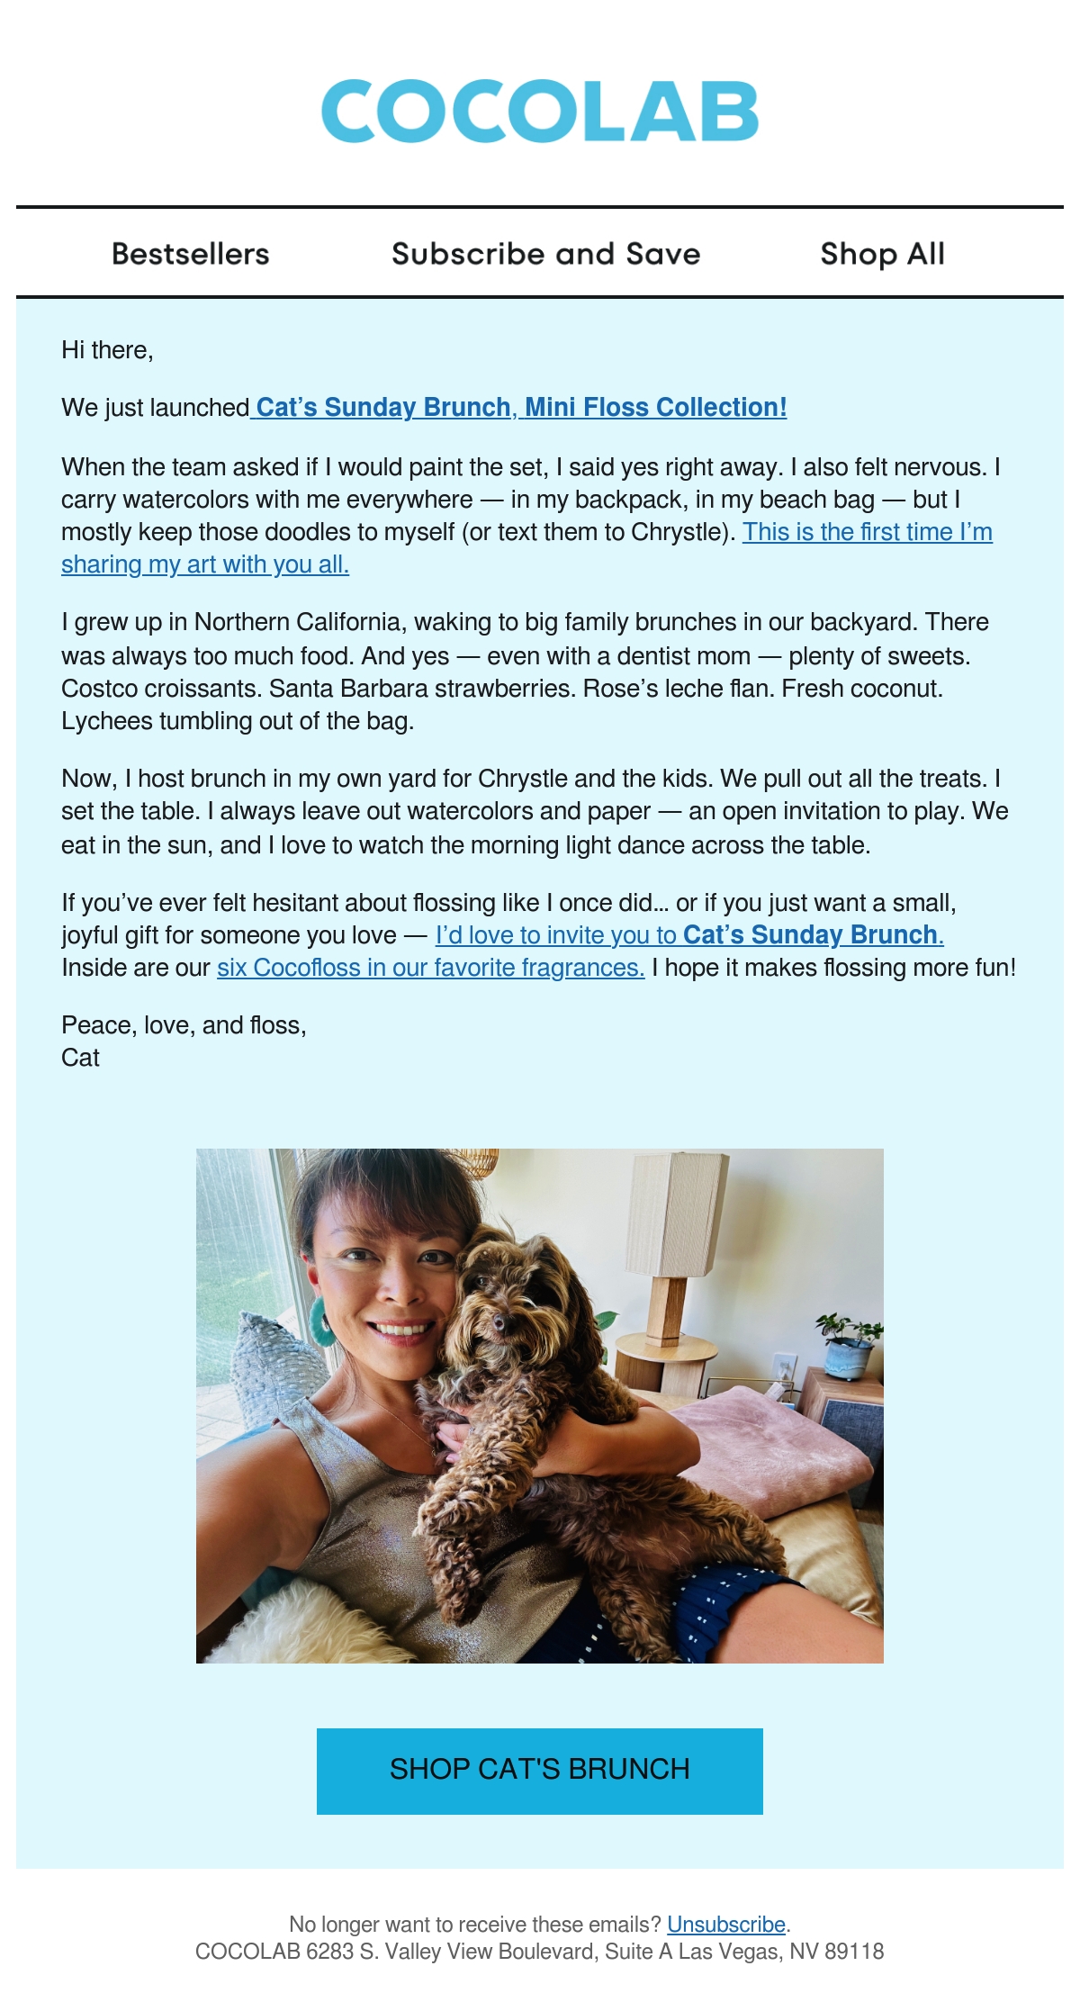1080x2002 pixels.
Task: Click the COCOLAB logo header
Action: click(540, 111)
